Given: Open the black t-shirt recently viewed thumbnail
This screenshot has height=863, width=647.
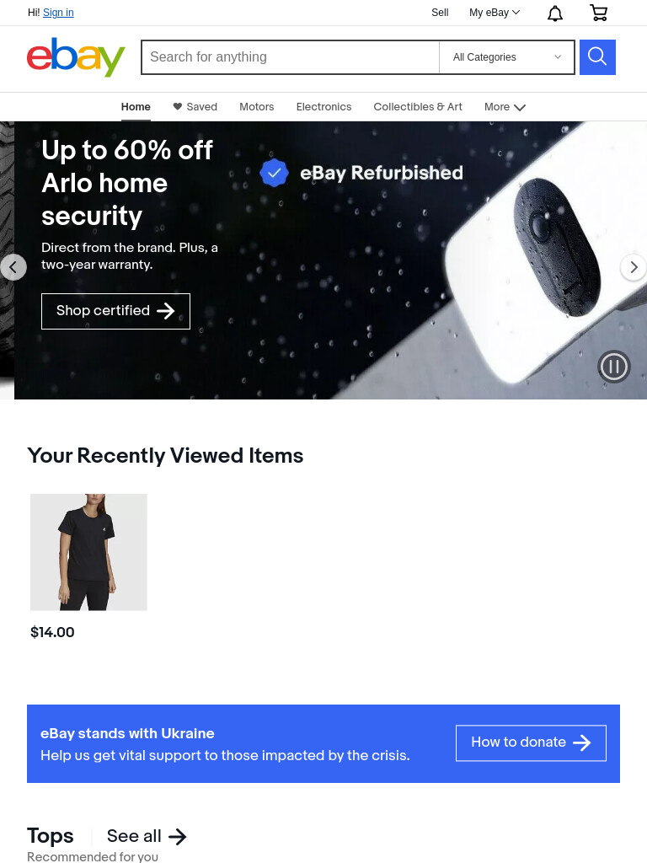Looking at the screenshot, I should [88, 552].
